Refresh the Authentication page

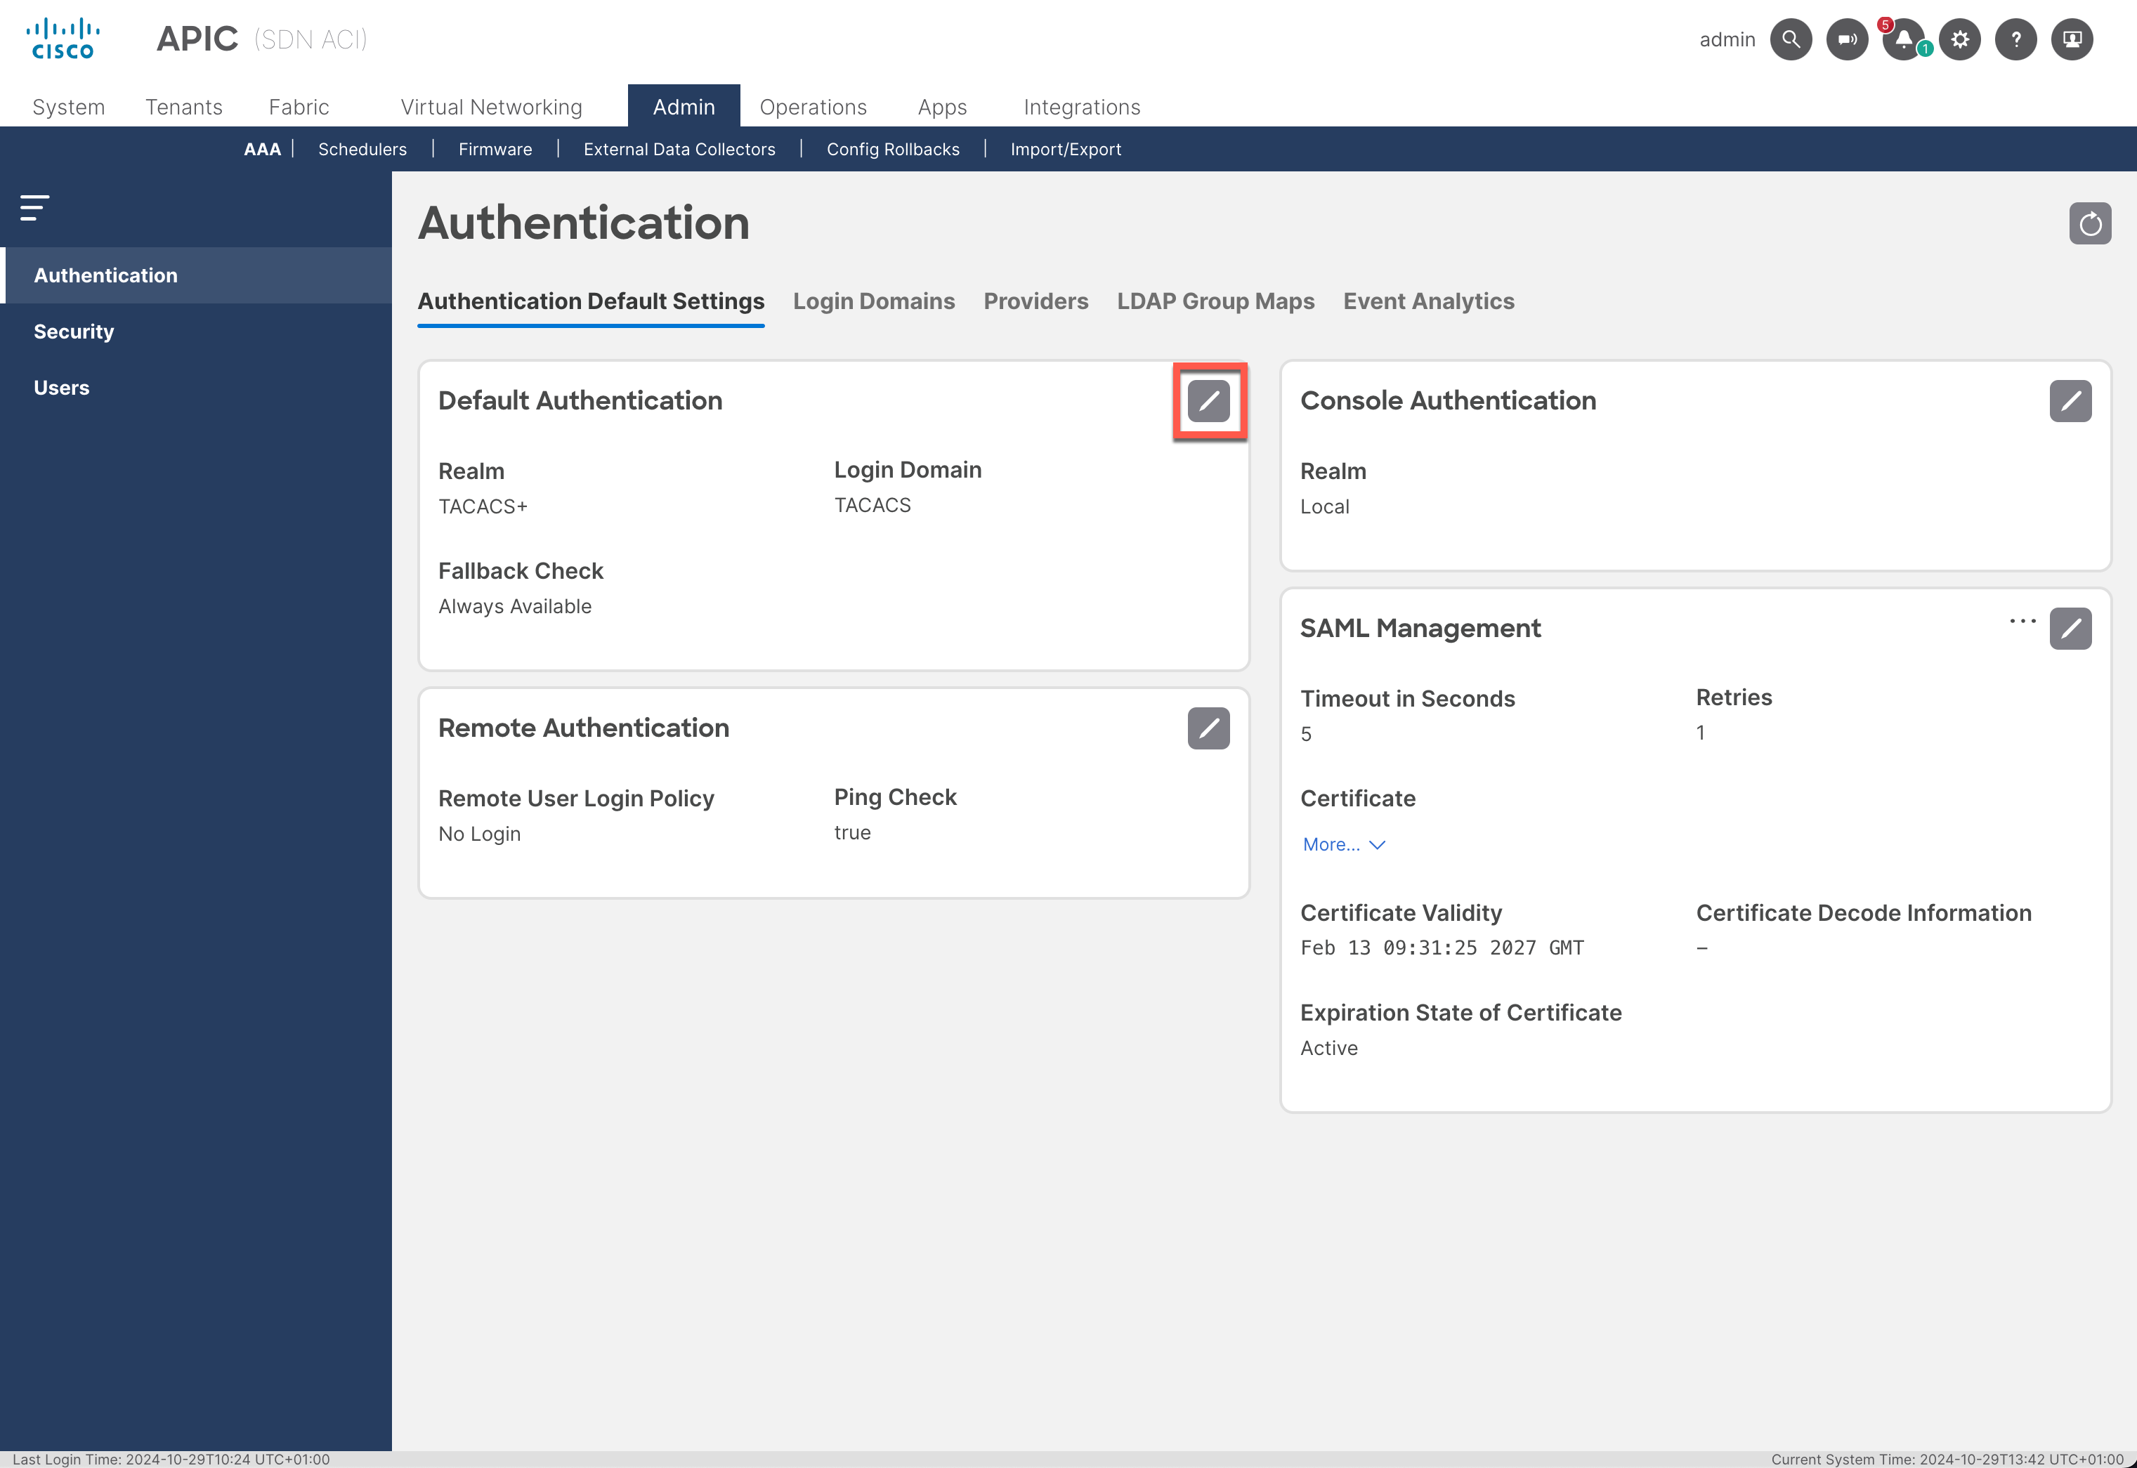point(2090,223)
